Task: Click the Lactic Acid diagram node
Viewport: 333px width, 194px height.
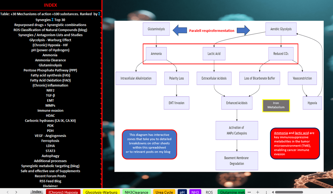Action: (x=214, y=53)
